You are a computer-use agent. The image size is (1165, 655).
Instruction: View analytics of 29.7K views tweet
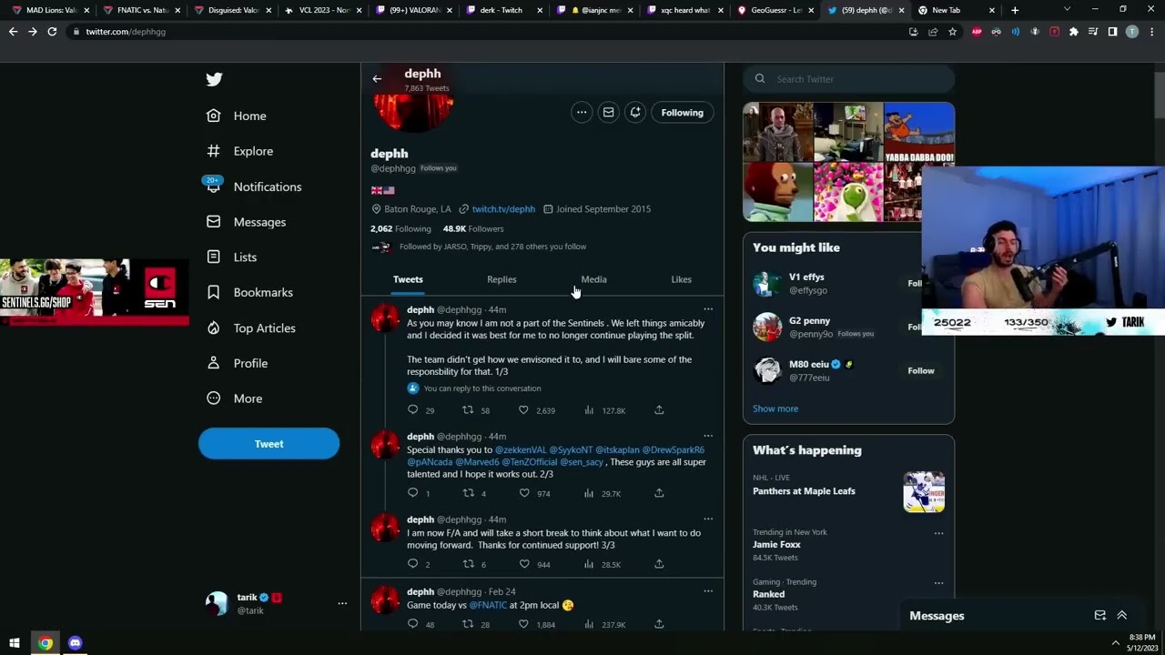pos(589,493)
